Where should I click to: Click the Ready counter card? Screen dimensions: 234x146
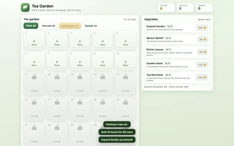204,7
